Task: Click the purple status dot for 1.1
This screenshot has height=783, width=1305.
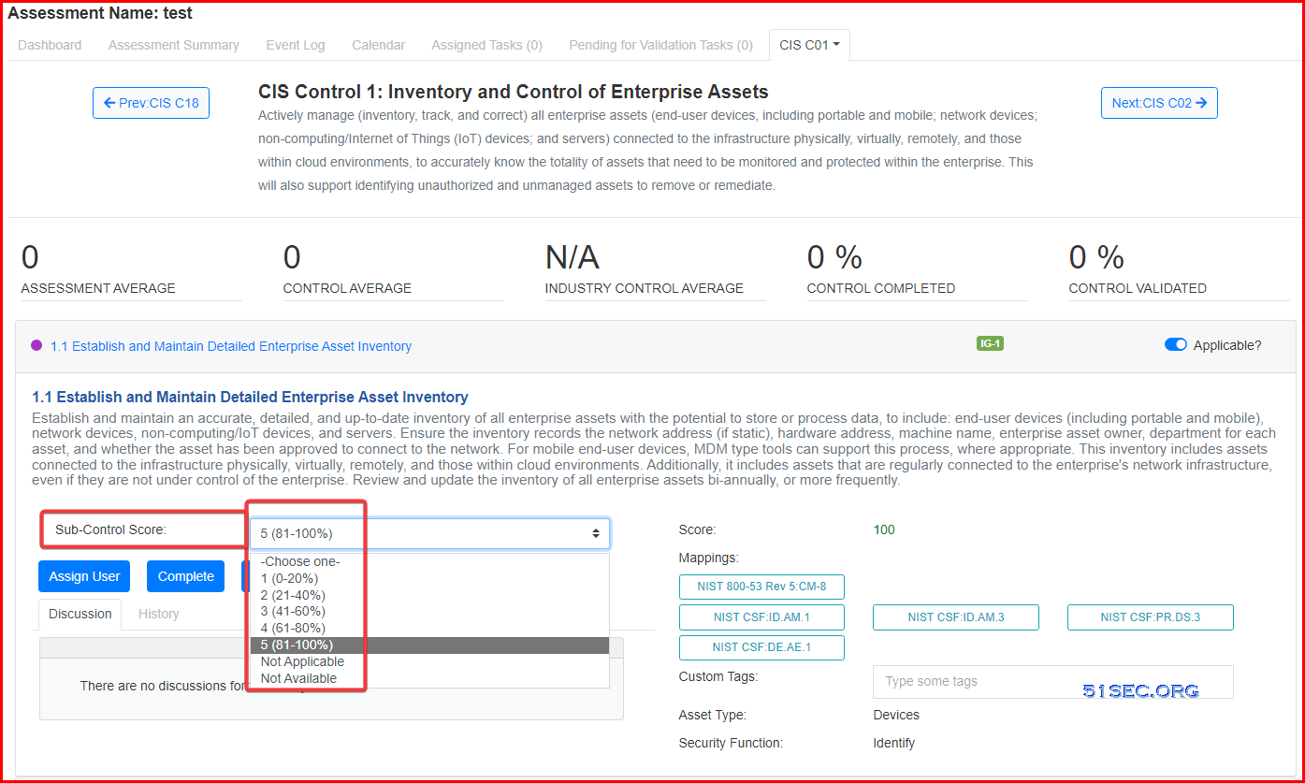Action: tap(36, 345)
